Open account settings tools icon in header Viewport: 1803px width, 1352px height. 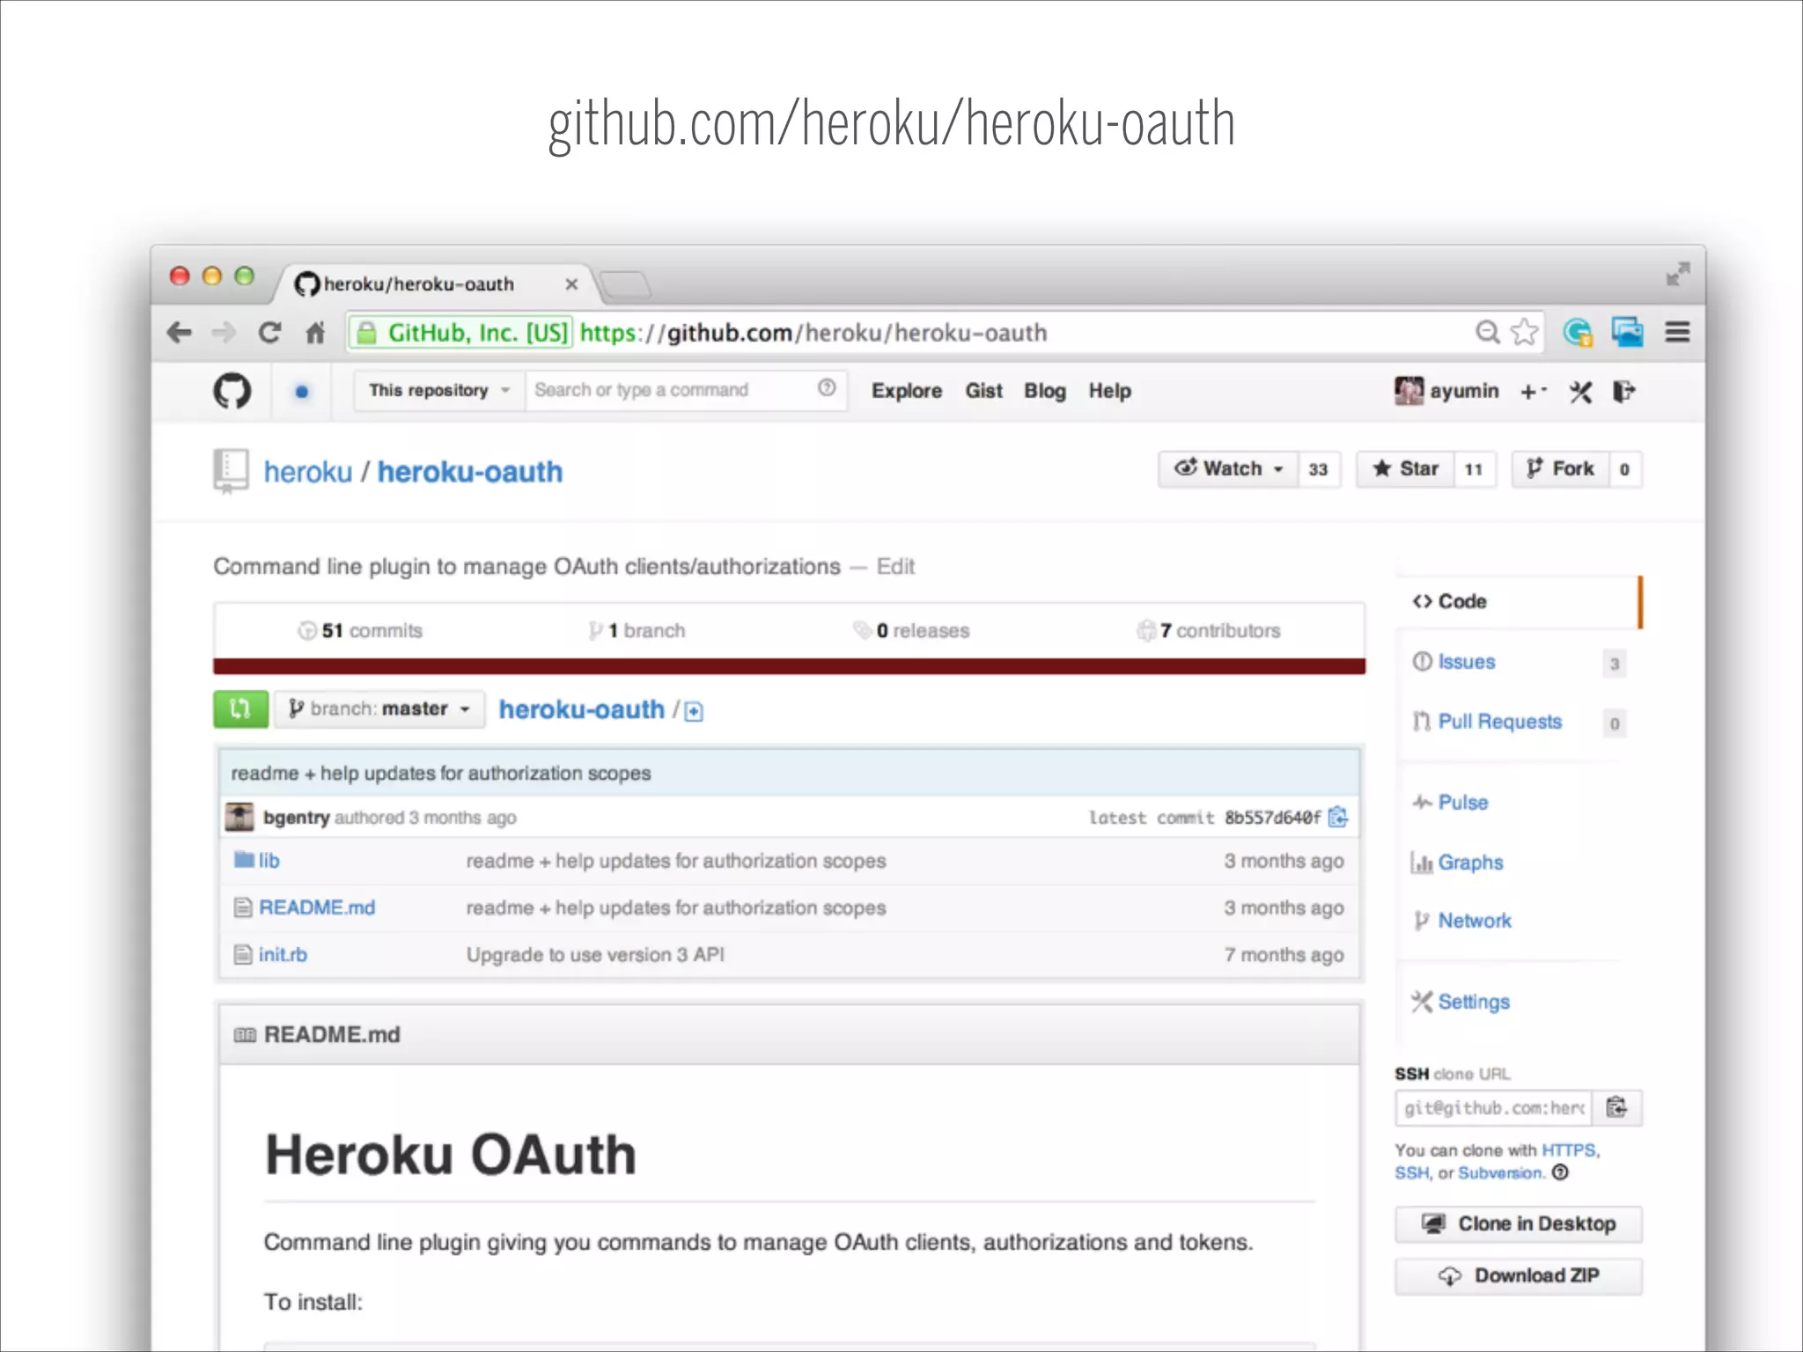click(1580, 392)
